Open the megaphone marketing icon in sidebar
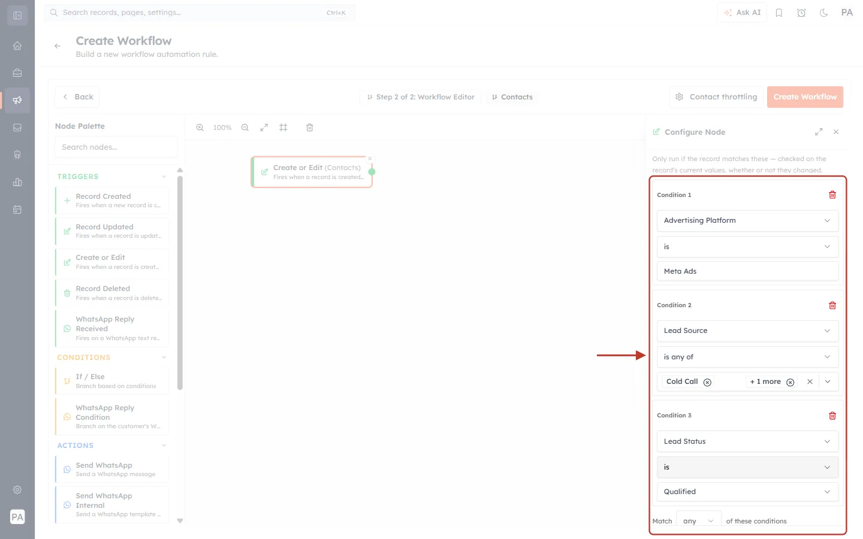The image size is (863, 539). tap(17, 100)
